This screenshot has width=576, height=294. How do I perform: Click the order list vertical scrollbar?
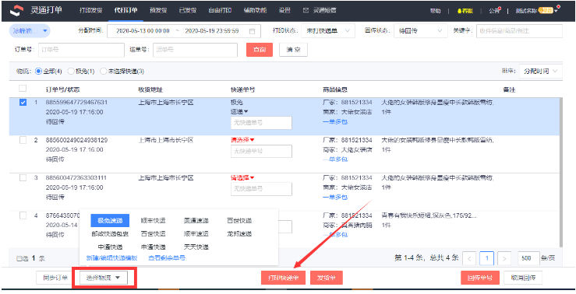[x=560, y=173]
